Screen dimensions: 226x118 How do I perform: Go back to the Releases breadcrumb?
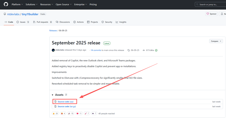click(53, 31)
